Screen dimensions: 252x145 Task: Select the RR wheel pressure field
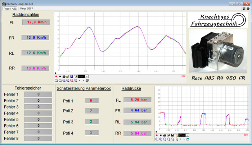(138, 133)
